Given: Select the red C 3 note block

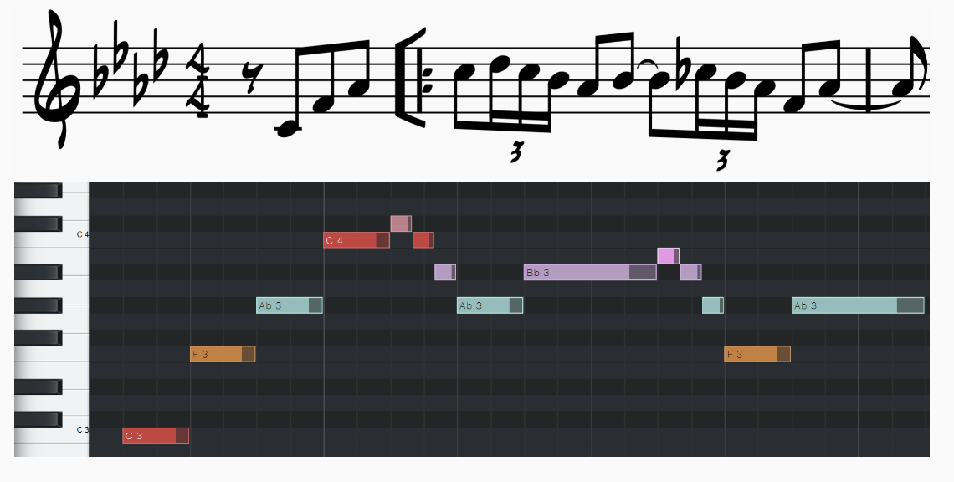Looking at the screenshot, I should pyautogui.click(x=156, y=435).
